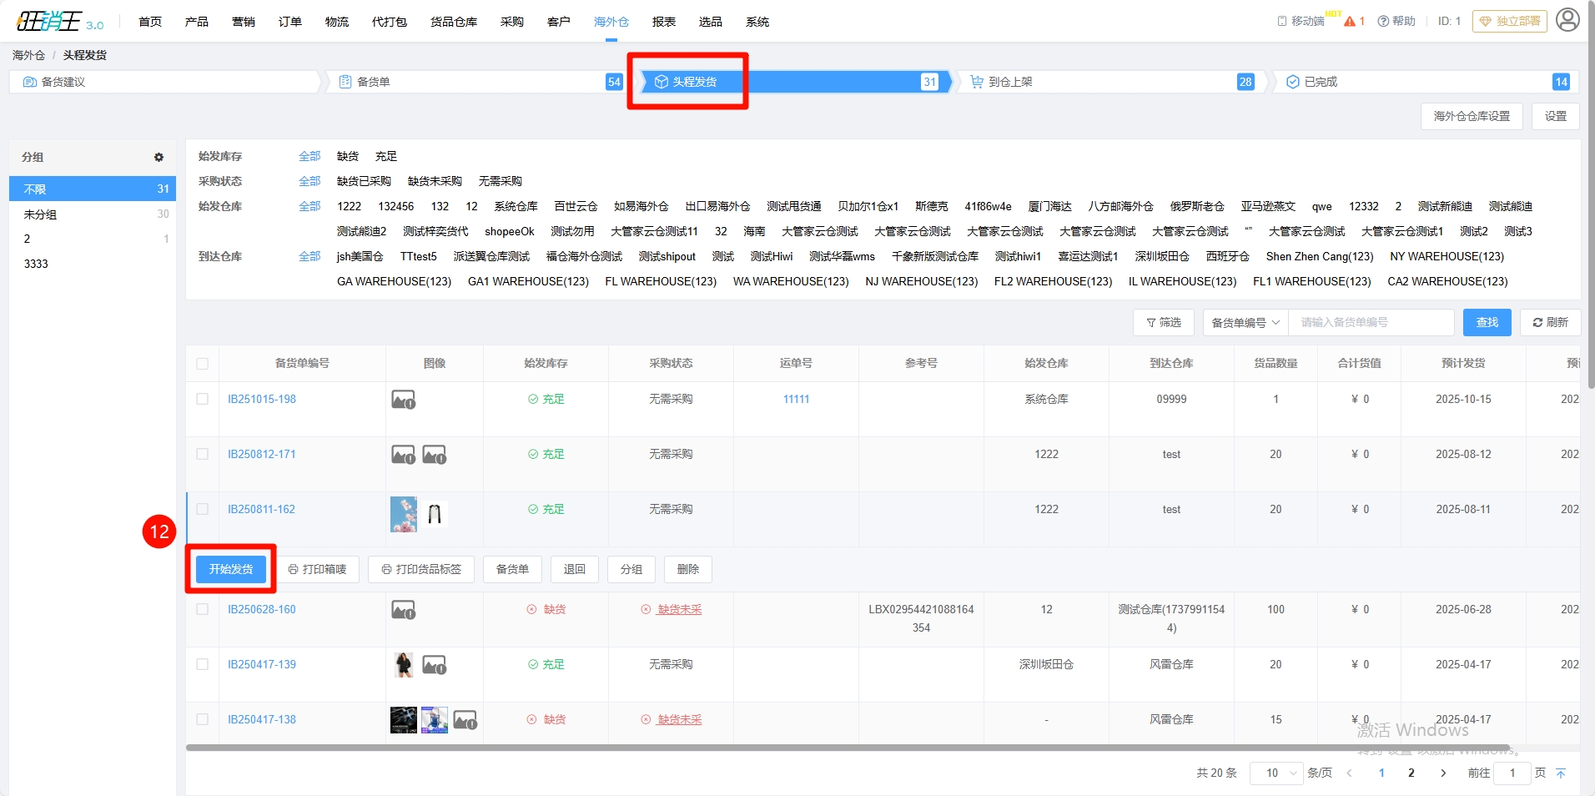Click the group settings gear icon

(x=158, y=157)
